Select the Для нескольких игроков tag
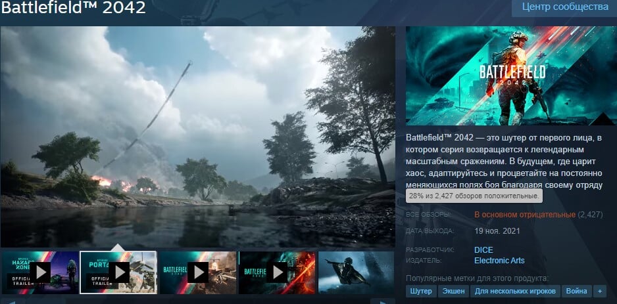 pos(516,291)
